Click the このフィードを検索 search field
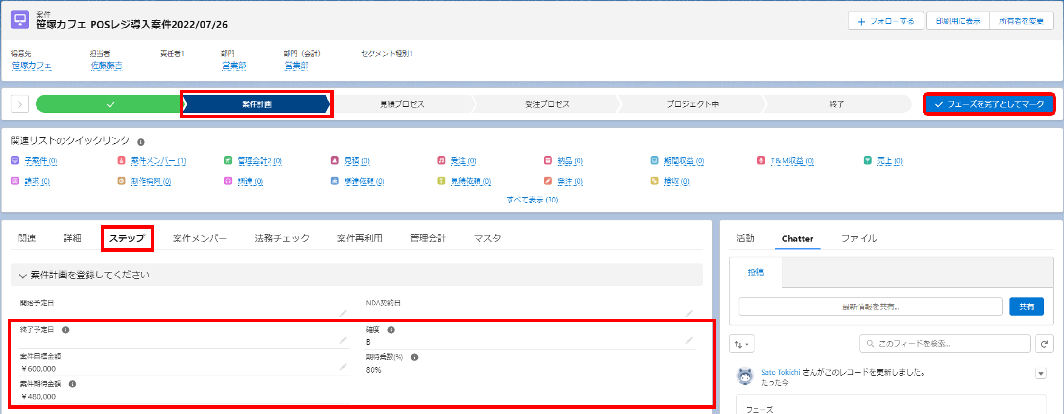The image size is (1064, 414). click(x=945, y=344)
